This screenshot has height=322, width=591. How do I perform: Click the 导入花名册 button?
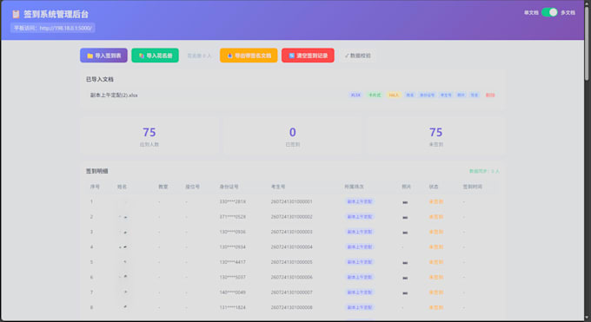point(155,56)
